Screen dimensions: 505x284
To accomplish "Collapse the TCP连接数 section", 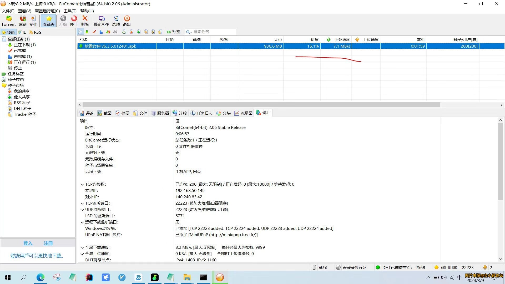I will point(82,184).
